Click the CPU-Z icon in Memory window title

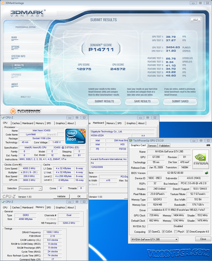tap(3, 201)
